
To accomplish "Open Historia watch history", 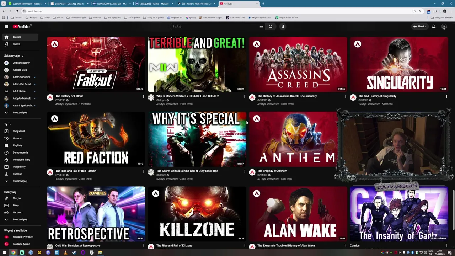I will click(x=20, y=138).
